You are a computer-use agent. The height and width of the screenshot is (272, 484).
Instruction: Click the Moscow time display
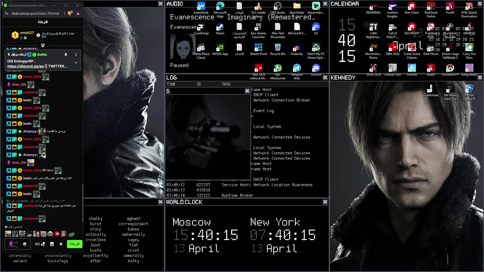205,235
